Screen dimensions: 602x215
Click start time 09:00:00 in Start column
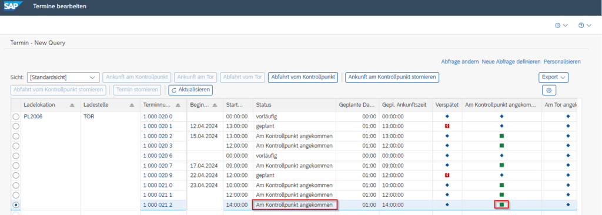click(x=237, y=165)
